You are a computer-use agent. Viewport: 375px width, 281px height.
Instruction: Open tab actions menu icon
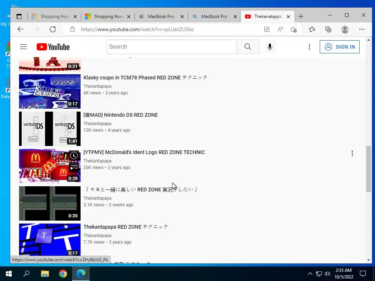pyautogui.click(x=19, y=16)
